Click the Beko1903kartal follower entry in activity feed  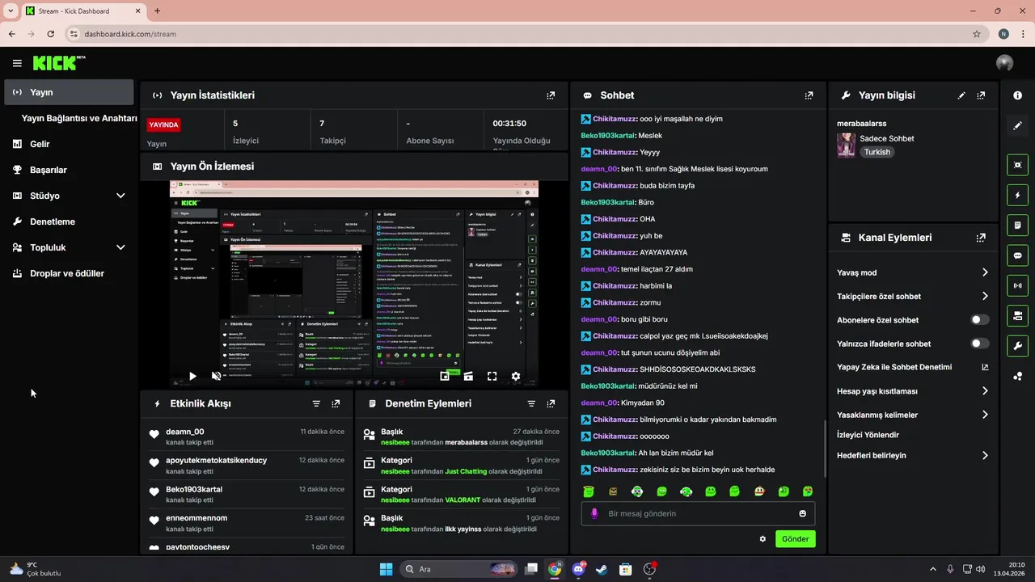[247, 495]
